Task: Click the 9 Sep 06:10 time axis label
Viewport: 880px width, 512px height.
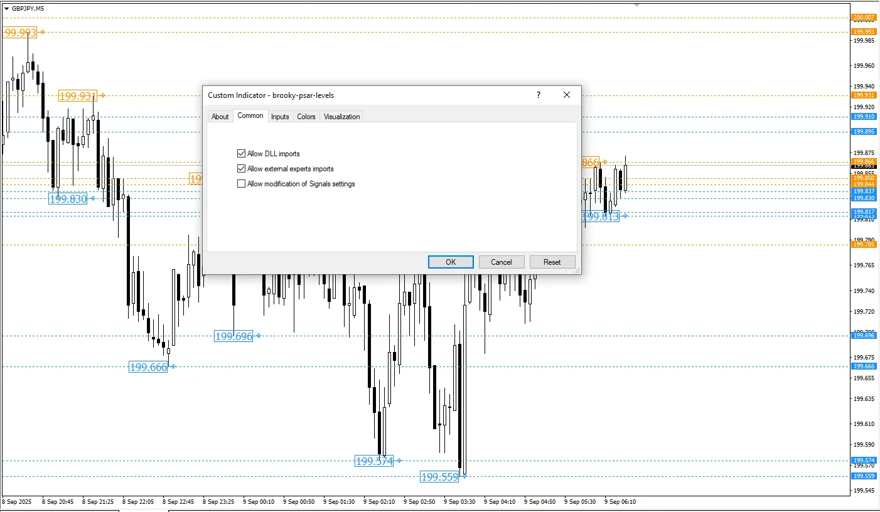Action: click(x=620, y=502)
